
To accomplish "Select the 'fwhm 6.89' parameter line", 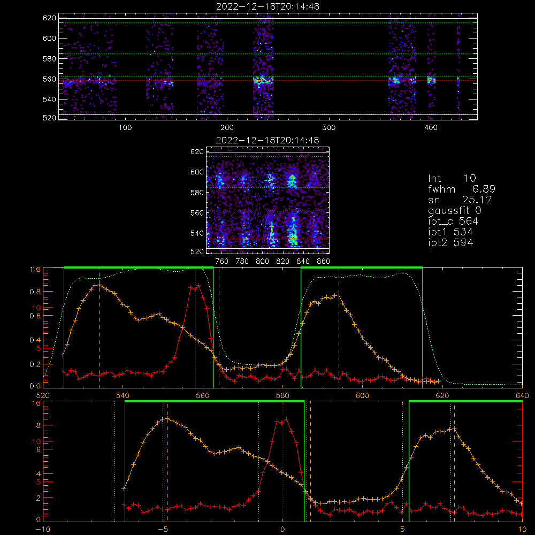I will (x=462, y=189).
